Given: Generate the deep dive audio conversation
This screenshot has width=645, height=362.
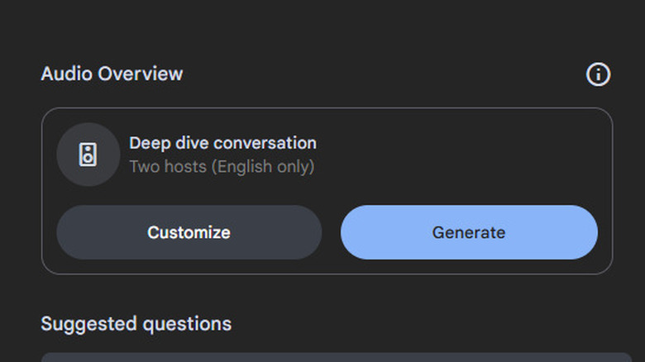Looking at the screenshot, I should point(469,232).
